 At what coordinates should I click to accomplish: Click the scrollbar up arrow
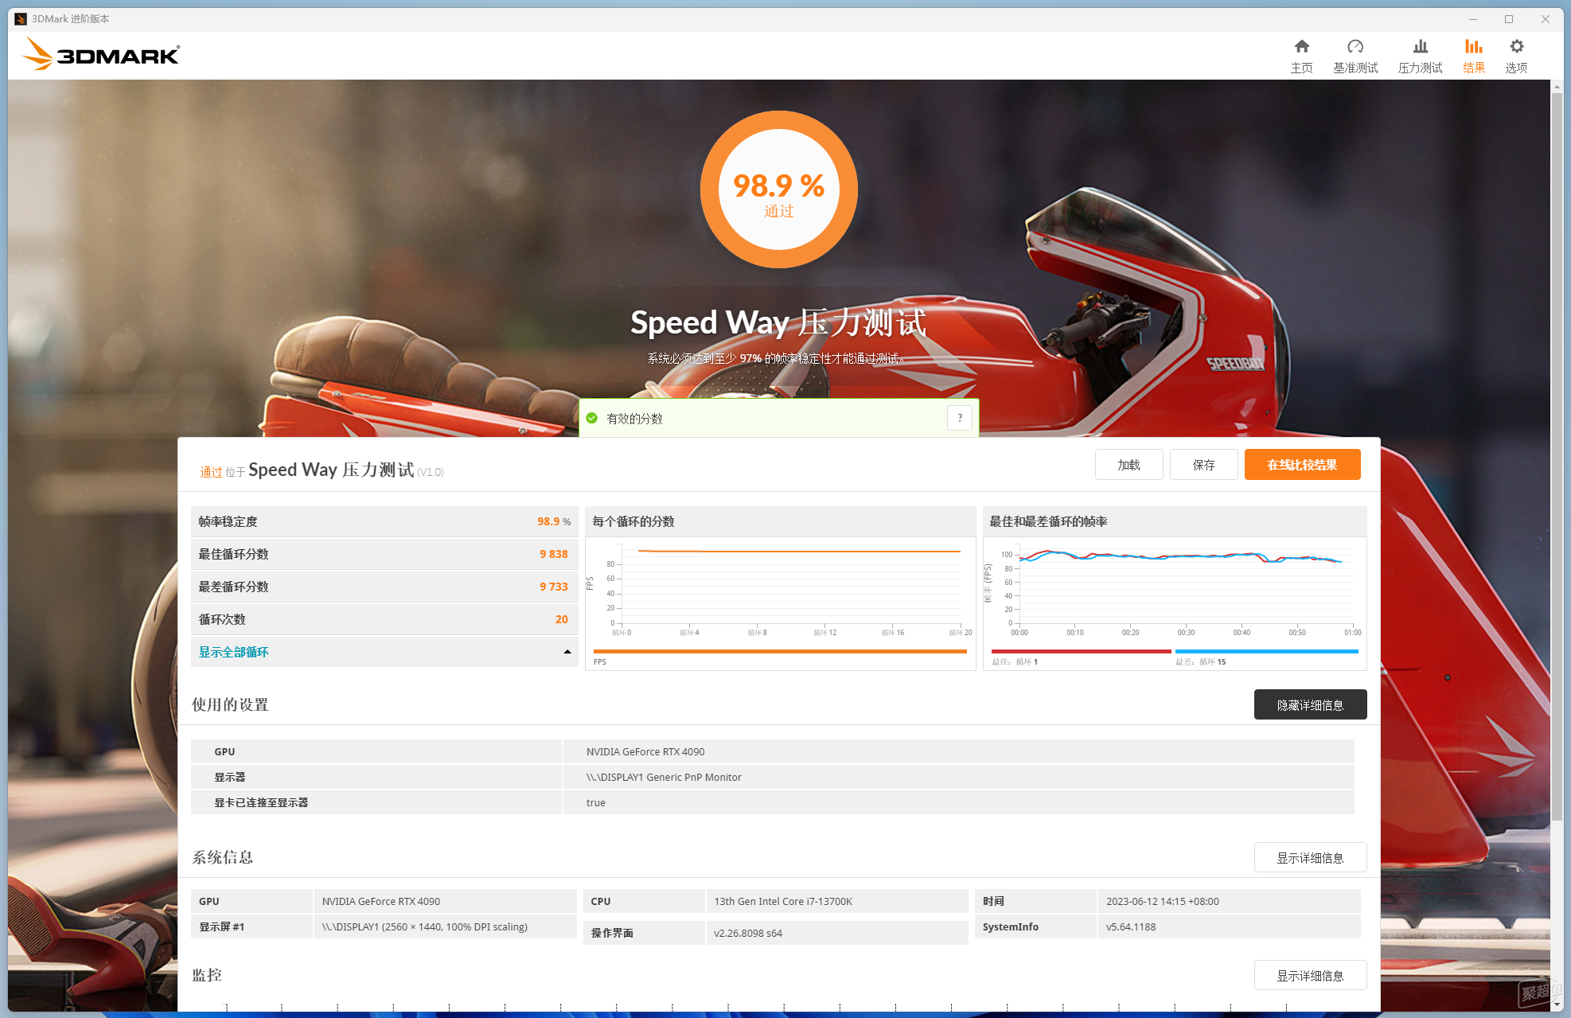pyautogui.click(x=1557, y=87)
